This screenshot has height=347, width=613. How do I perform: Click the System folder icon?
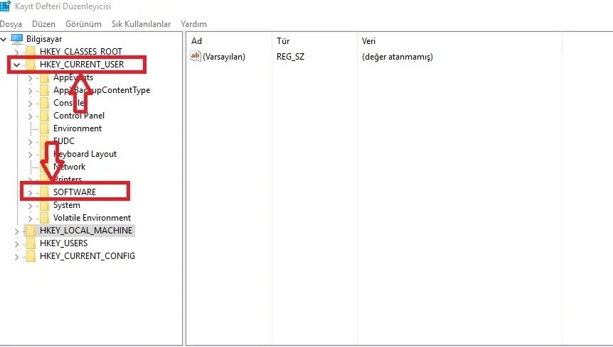(44, 205)
